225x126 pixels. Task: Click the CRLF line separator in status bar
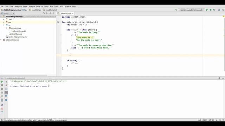tap(205, 120)
